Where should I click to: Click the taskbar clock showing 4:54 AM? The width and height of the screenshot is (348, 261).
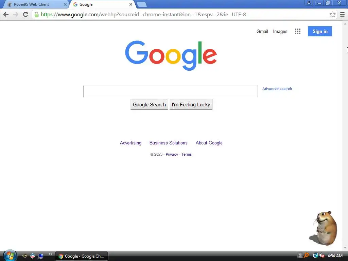pos(335,256)
